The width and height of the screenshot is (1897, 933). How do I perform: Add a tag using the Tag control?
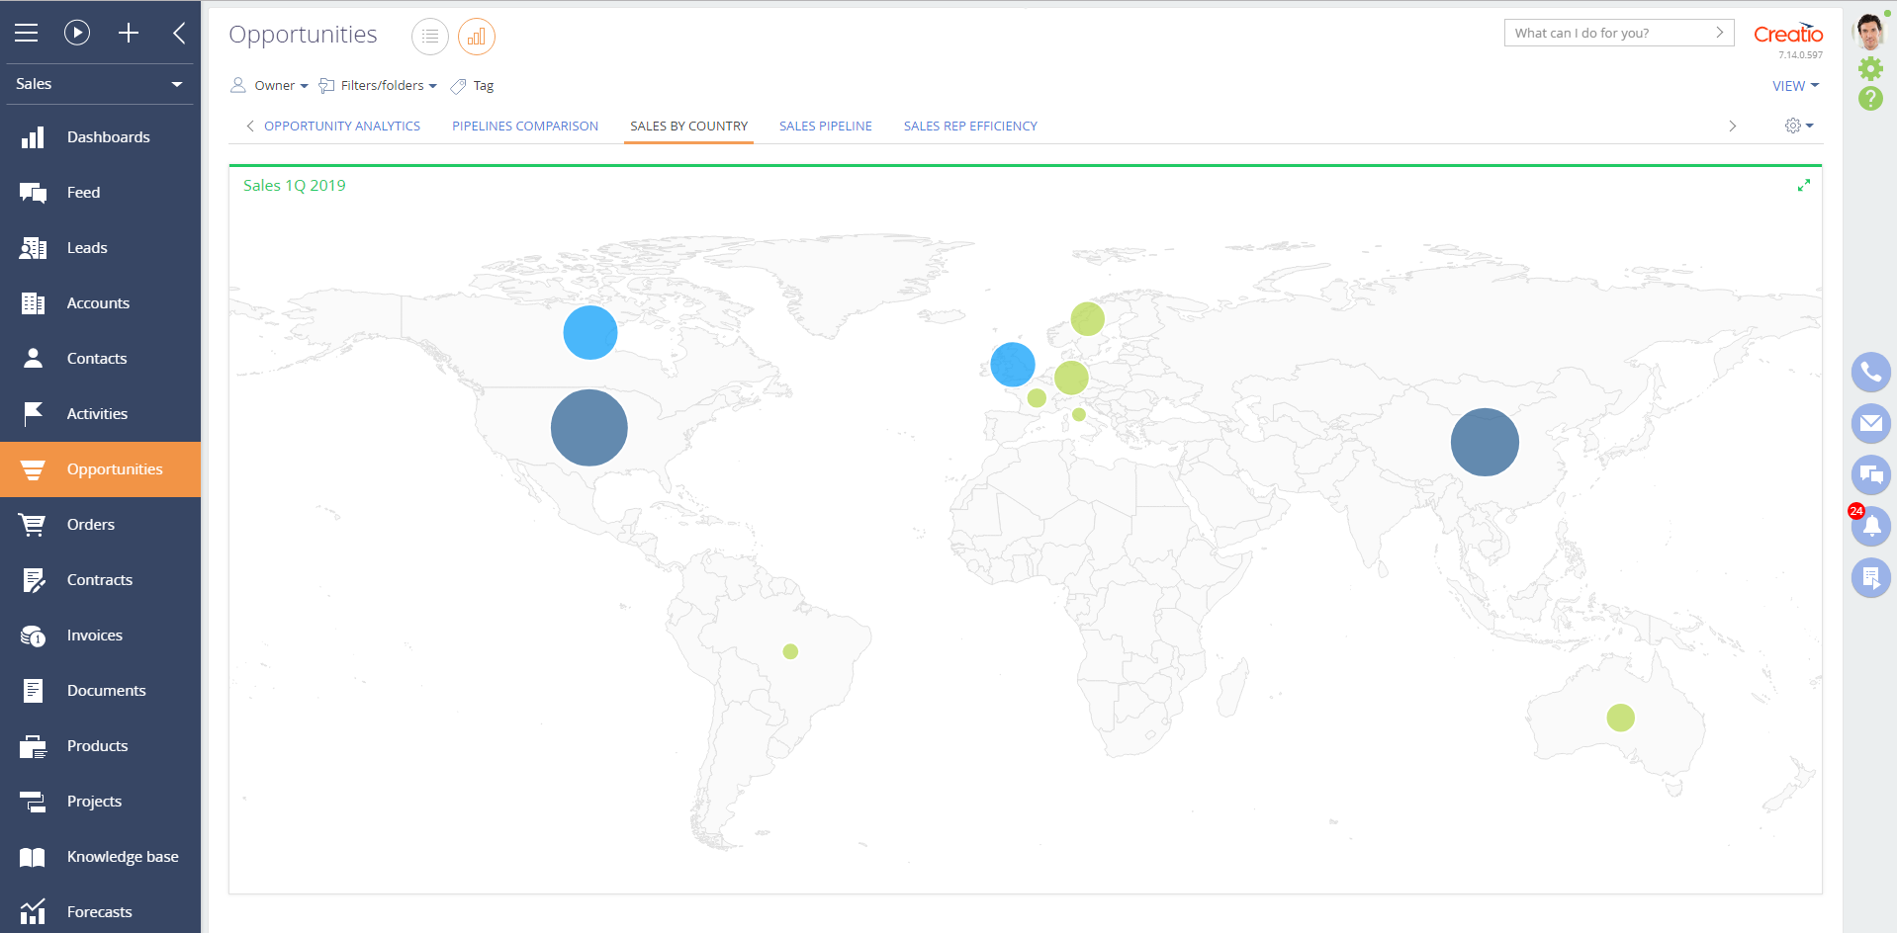click(x=473, y=86)
